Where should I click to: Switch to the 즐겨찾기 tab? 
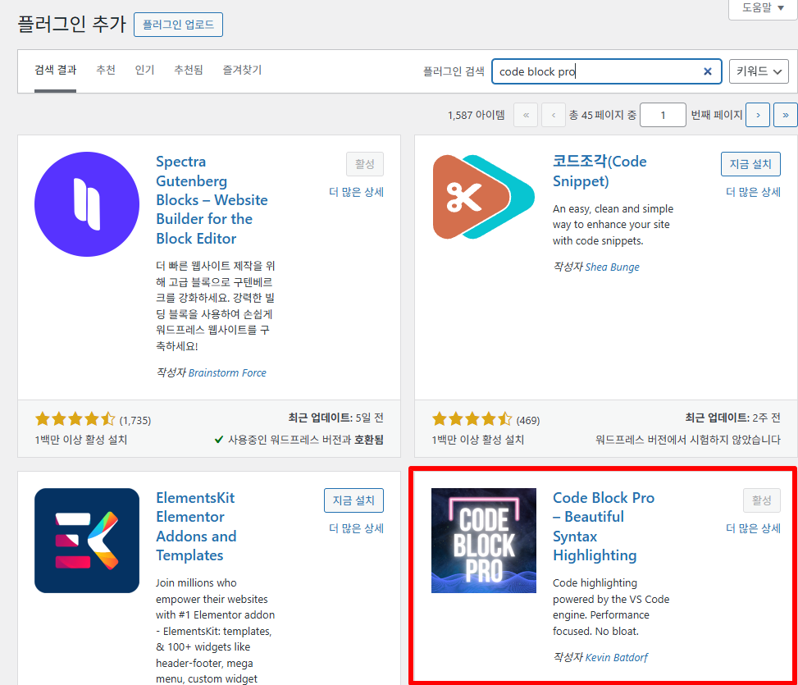click(x=242, y=70)
